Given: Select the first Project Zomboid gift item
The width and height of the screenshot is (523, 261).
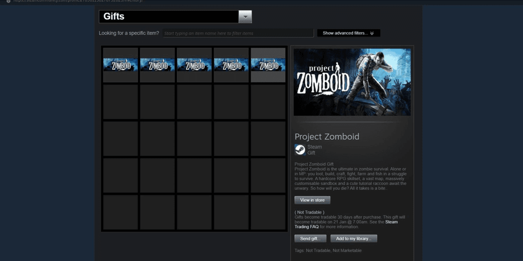Looking at the screenshot, I should click(120, 65).
